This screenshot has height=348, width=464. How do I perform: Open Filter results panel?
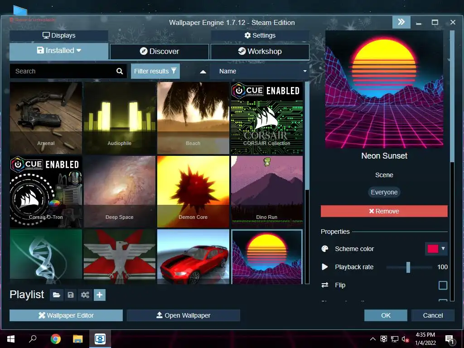155,71
